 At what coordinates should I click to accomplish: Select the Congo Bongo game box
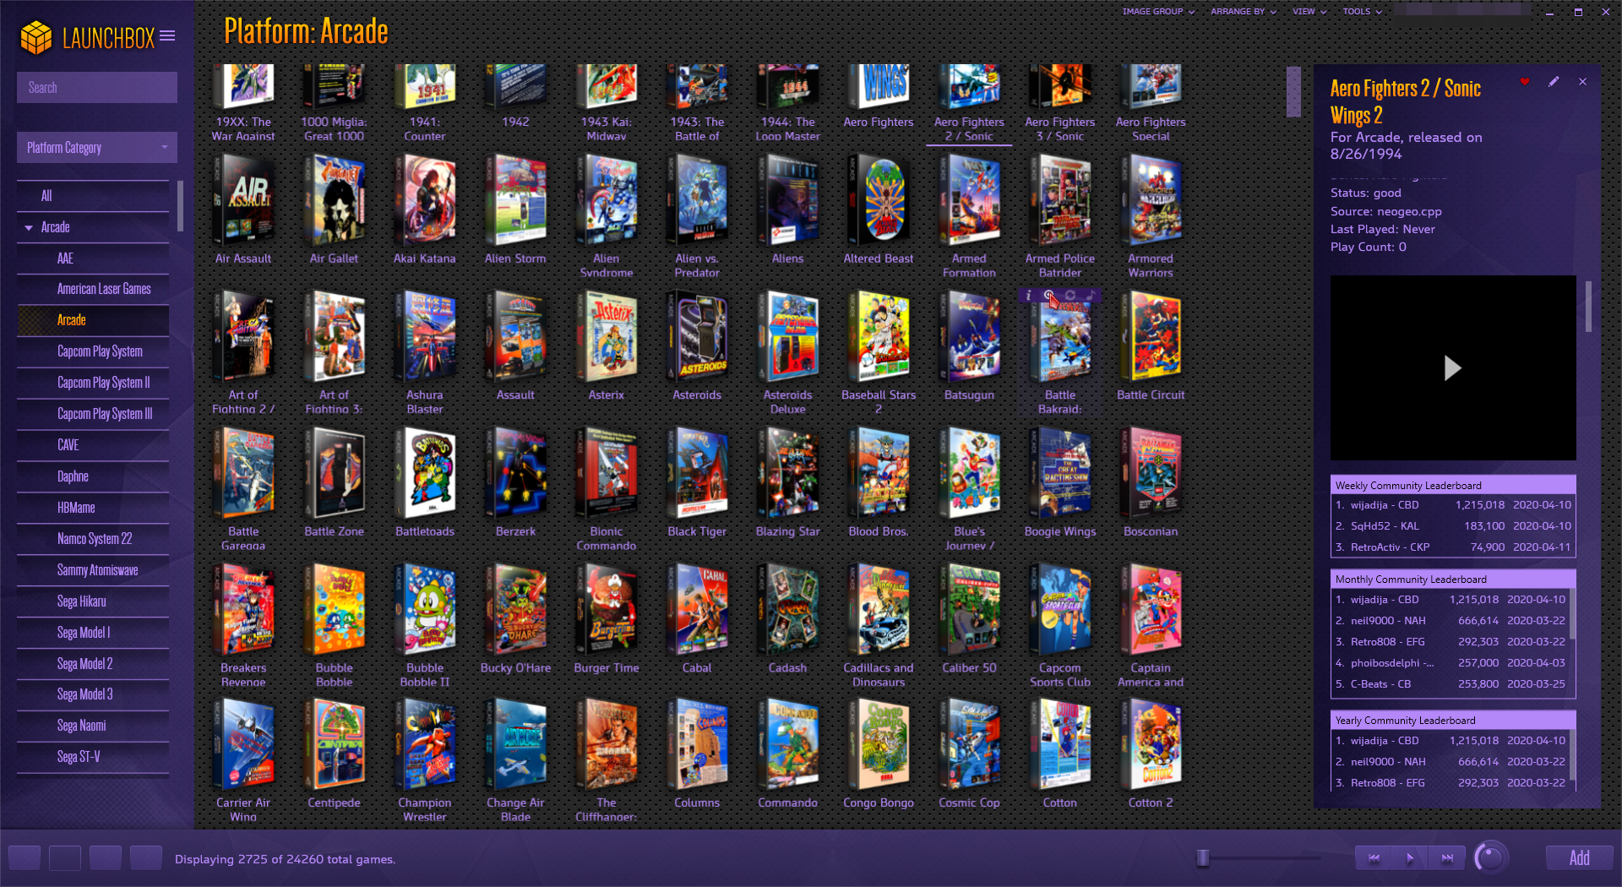tap(879, 744)
